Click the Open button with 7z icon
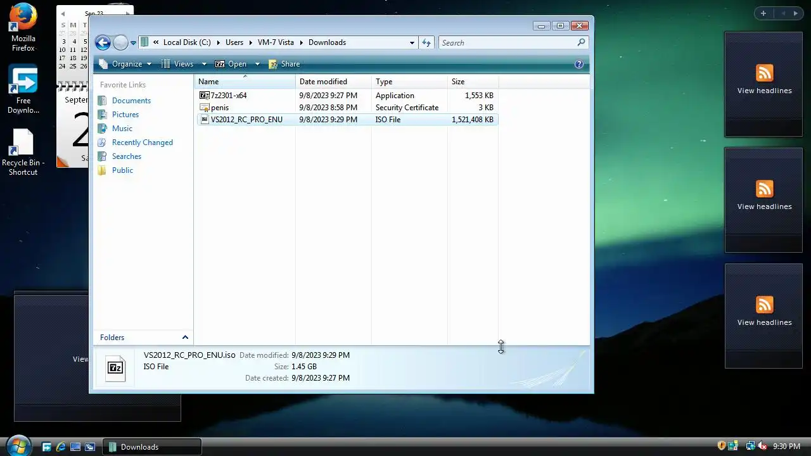 pyautogui.click(x=231, y=64)
